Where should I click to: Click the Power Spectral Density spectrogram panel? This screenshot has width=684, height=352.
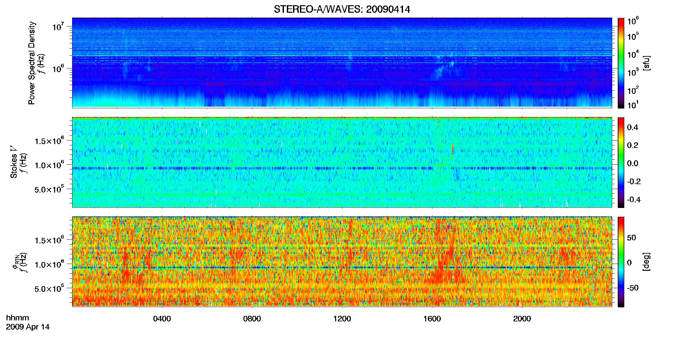[342, 62]
